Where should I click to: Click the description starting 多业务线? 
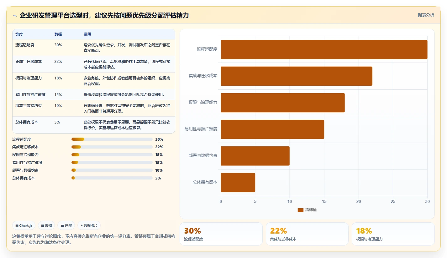[x=127, y=81]
